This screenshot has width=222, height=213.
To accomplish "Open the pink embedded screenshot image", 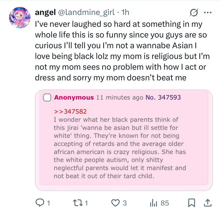I will [124, 140].
